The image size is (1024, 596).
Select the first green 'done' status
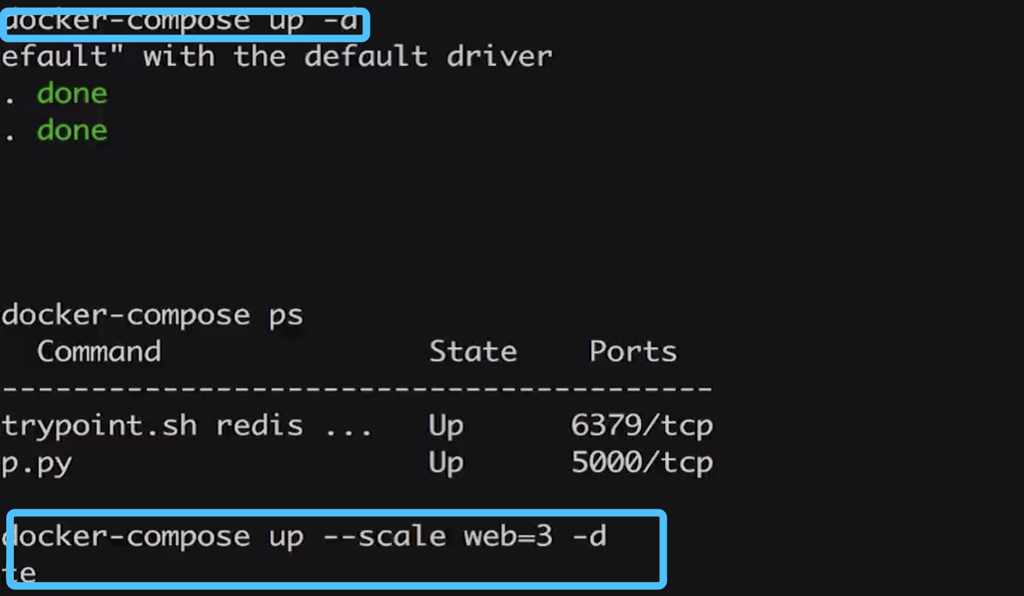coord(72,93)
